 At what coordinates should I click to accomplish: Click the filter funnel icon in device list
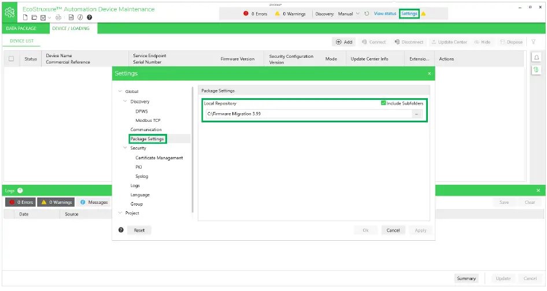[x=534, y=42]
